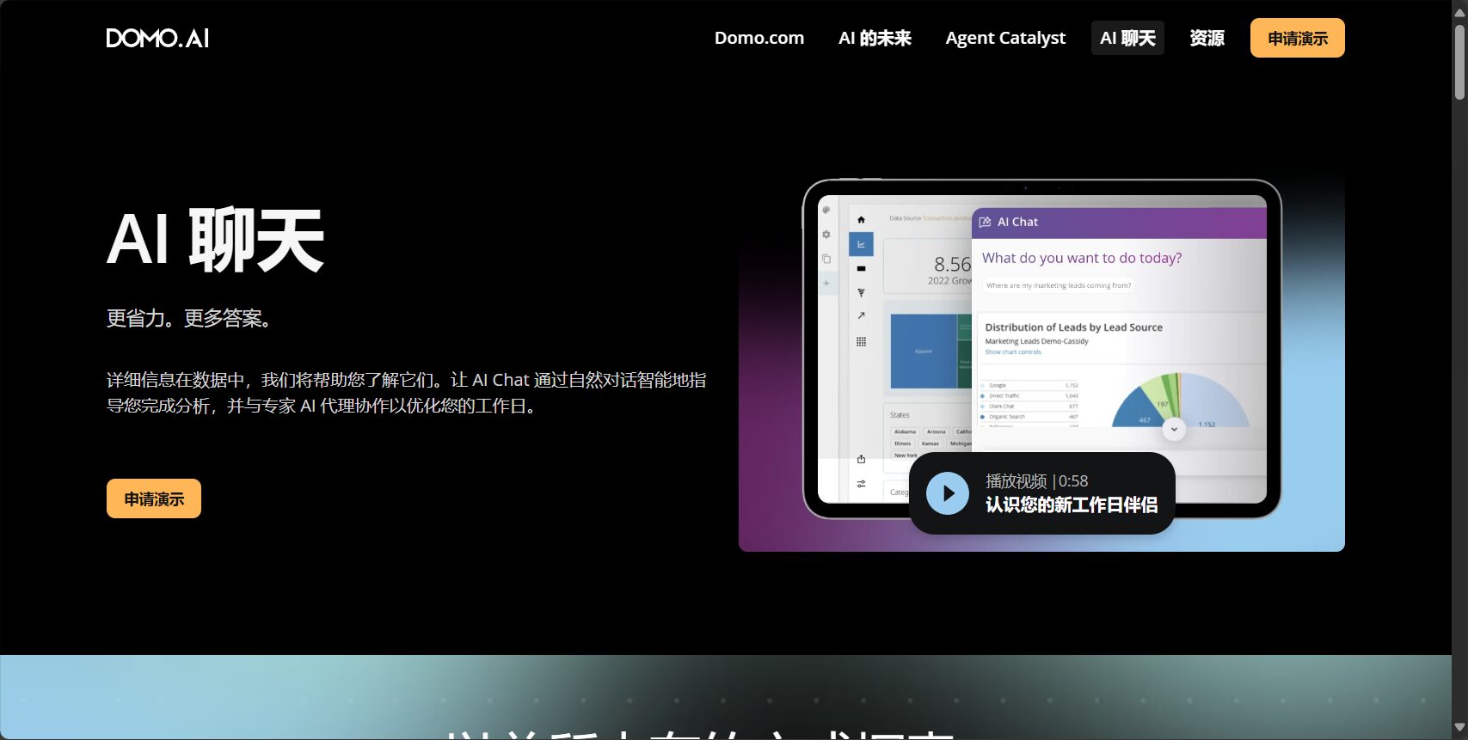
Task: Click the filter funnel icon in tablet preview
Action: (861, 292)
